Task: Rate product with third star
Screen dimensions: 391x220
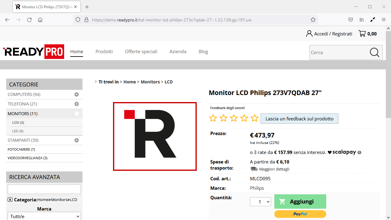Action: 234,118
